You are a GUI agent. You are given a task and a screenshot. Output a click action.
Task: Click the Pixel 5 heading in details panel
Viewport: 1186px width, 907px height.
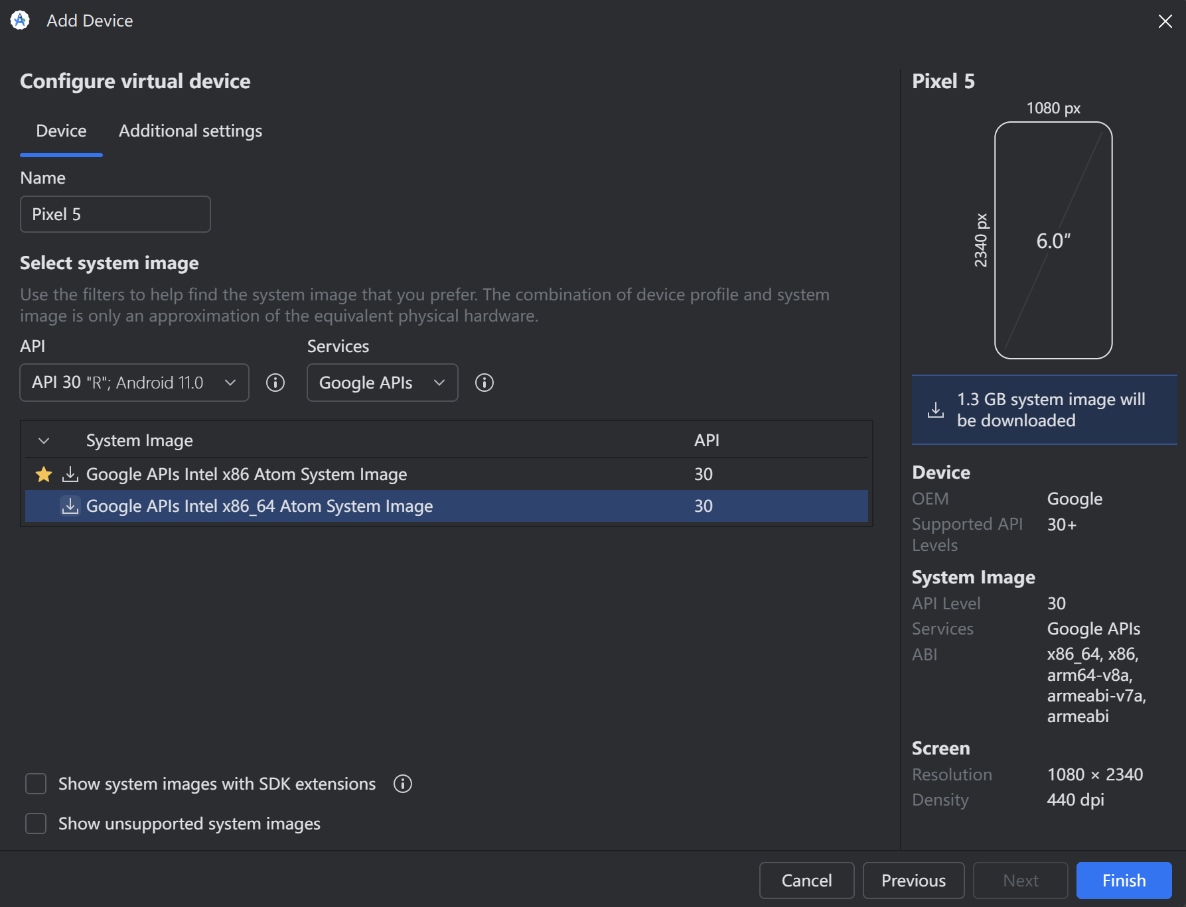pos(943,81)
